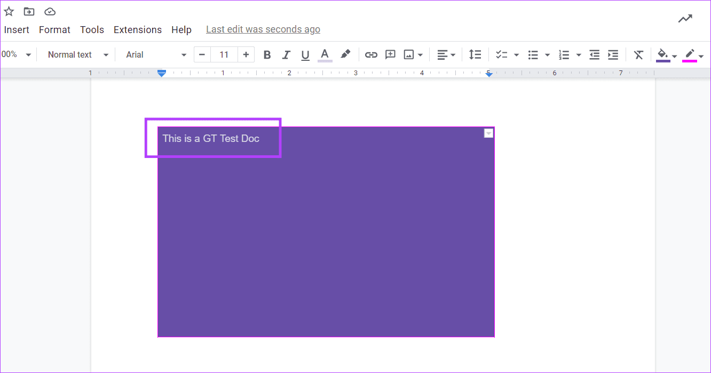Open the Extensions menu
Image resolution: width=711 pixels, height=373 pixels.
click(x=137, y=29)
